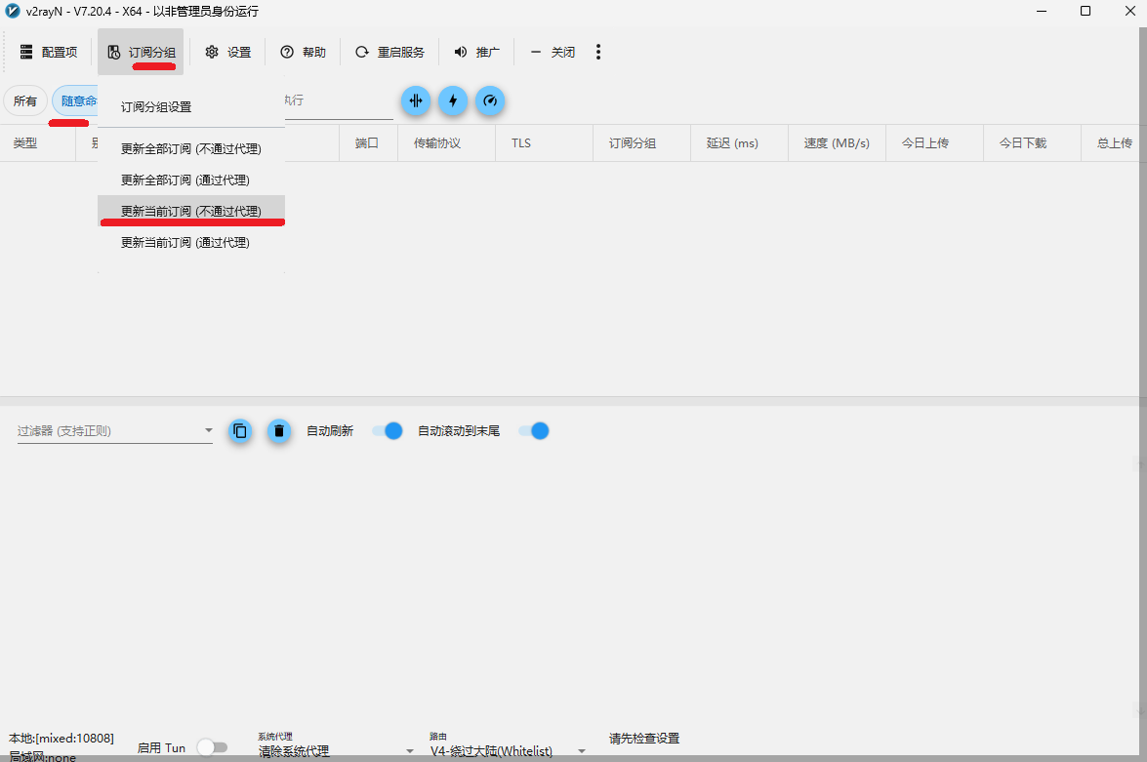
Task: Click the speedometer speed test button
Action: click(490, 100)
